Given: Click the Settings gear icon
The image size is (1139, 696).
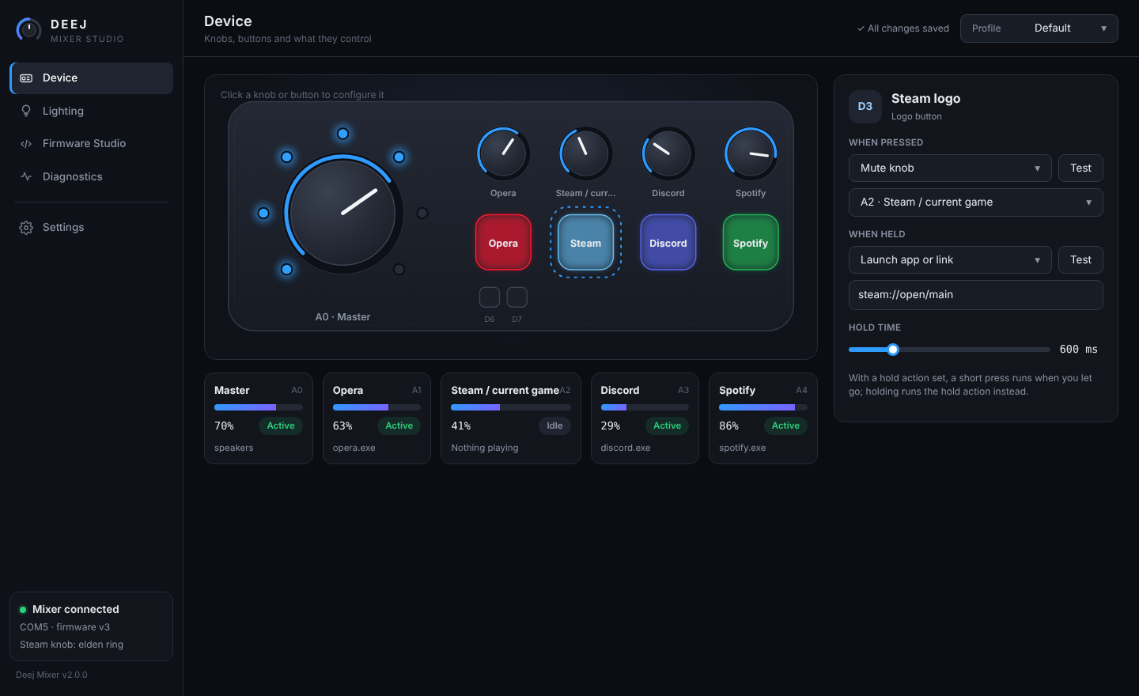Looking at the screenshot, I should point(26,228).
